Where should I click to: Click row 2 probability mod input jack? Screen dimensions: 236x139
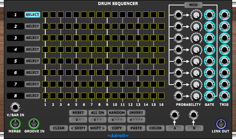178,26
